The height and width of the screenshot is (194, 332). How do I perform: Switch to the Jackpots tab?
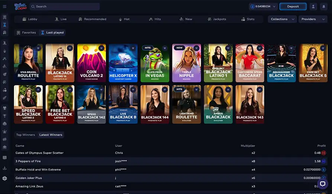point(217,19)
